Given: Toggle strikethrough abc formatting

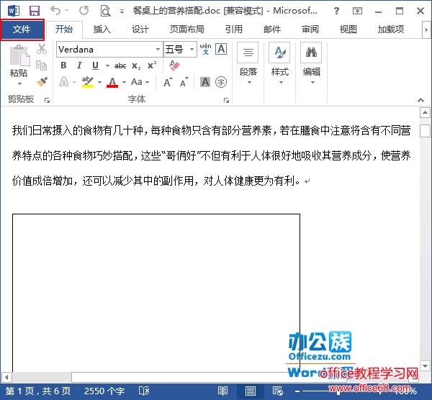Looking at the screenshot, I should tap(120, 65).
